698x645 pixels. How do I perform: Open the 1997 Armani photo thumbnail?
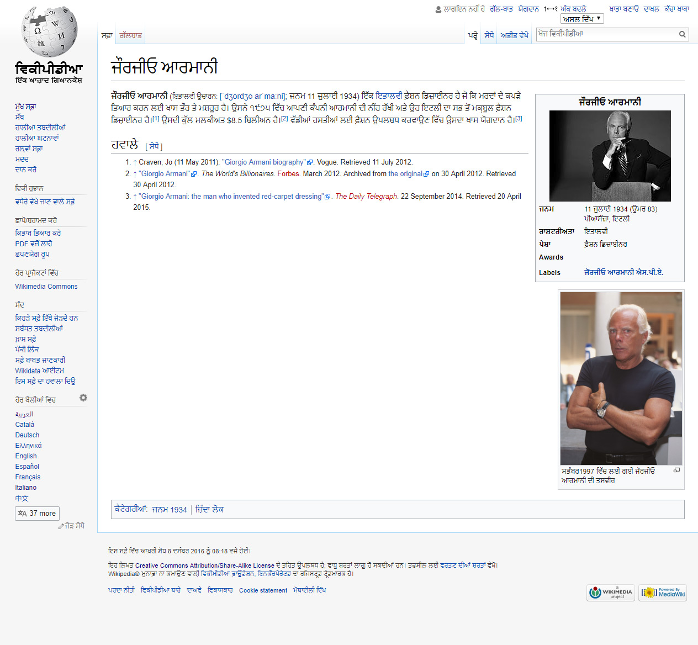[621, 378]
